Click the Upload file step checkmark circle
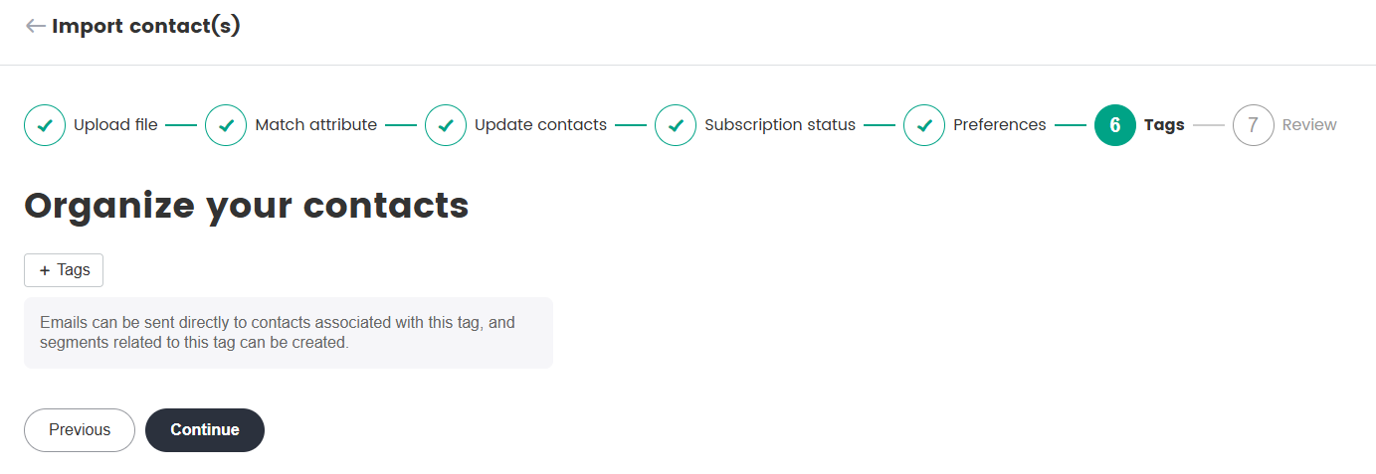Viewport: 1376px width, 474px height. pos(45,125)
